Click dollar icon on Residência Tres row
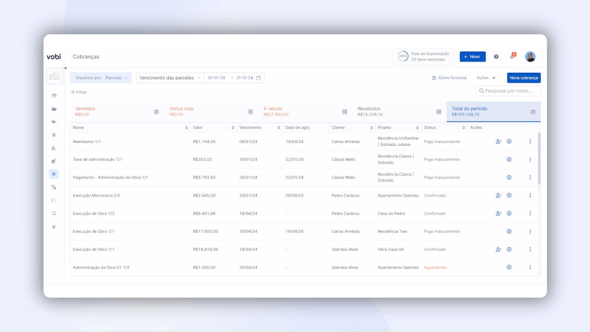590x332 pixels. pyautogui.click(x=509, y=231)
